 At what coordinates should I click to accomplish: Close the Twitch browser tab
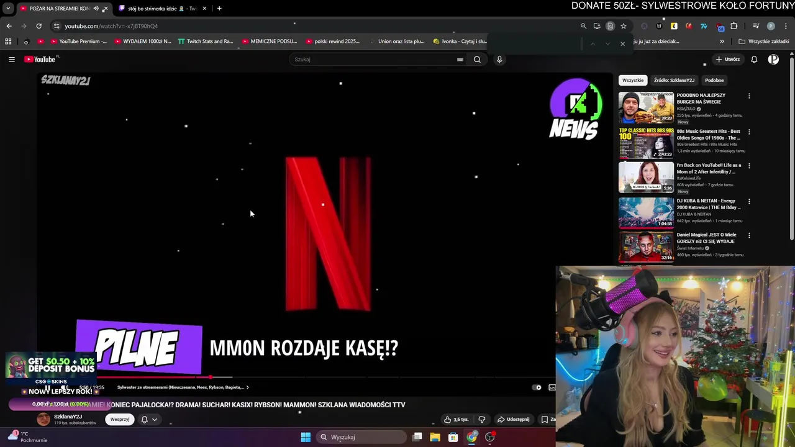pyautogui.click(x=204, y=9)
